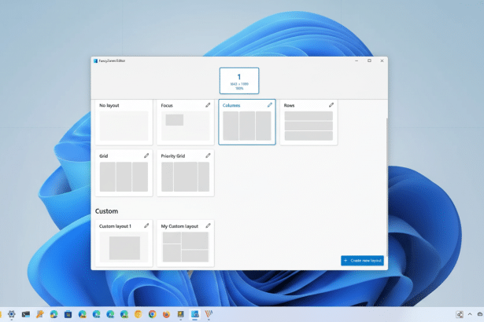Show hidden system tray icons chevron
The height and width of the screenshot is (322, 484).
[470, 314]
